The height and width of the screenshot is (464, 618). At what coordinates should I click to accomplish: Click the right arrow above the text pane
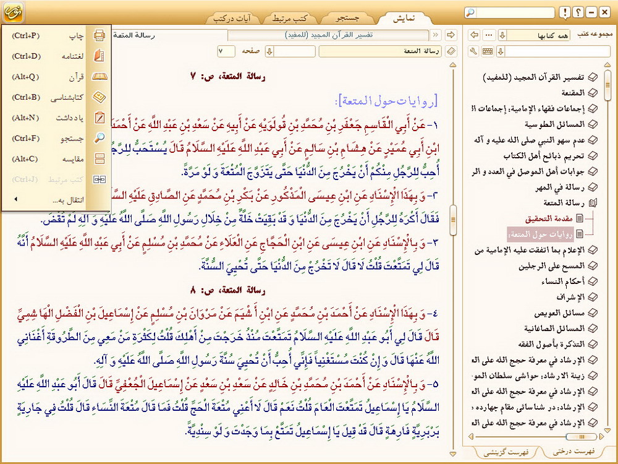[451, 35]
